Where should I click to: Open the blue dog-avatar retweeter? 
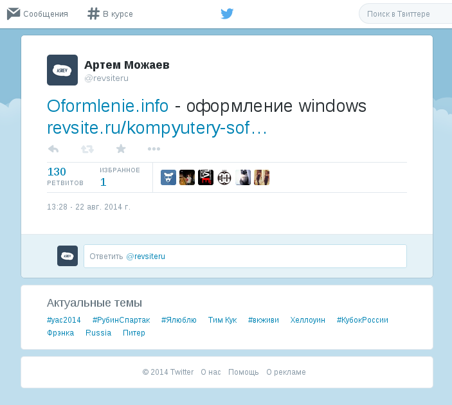[x=168, y=177]
